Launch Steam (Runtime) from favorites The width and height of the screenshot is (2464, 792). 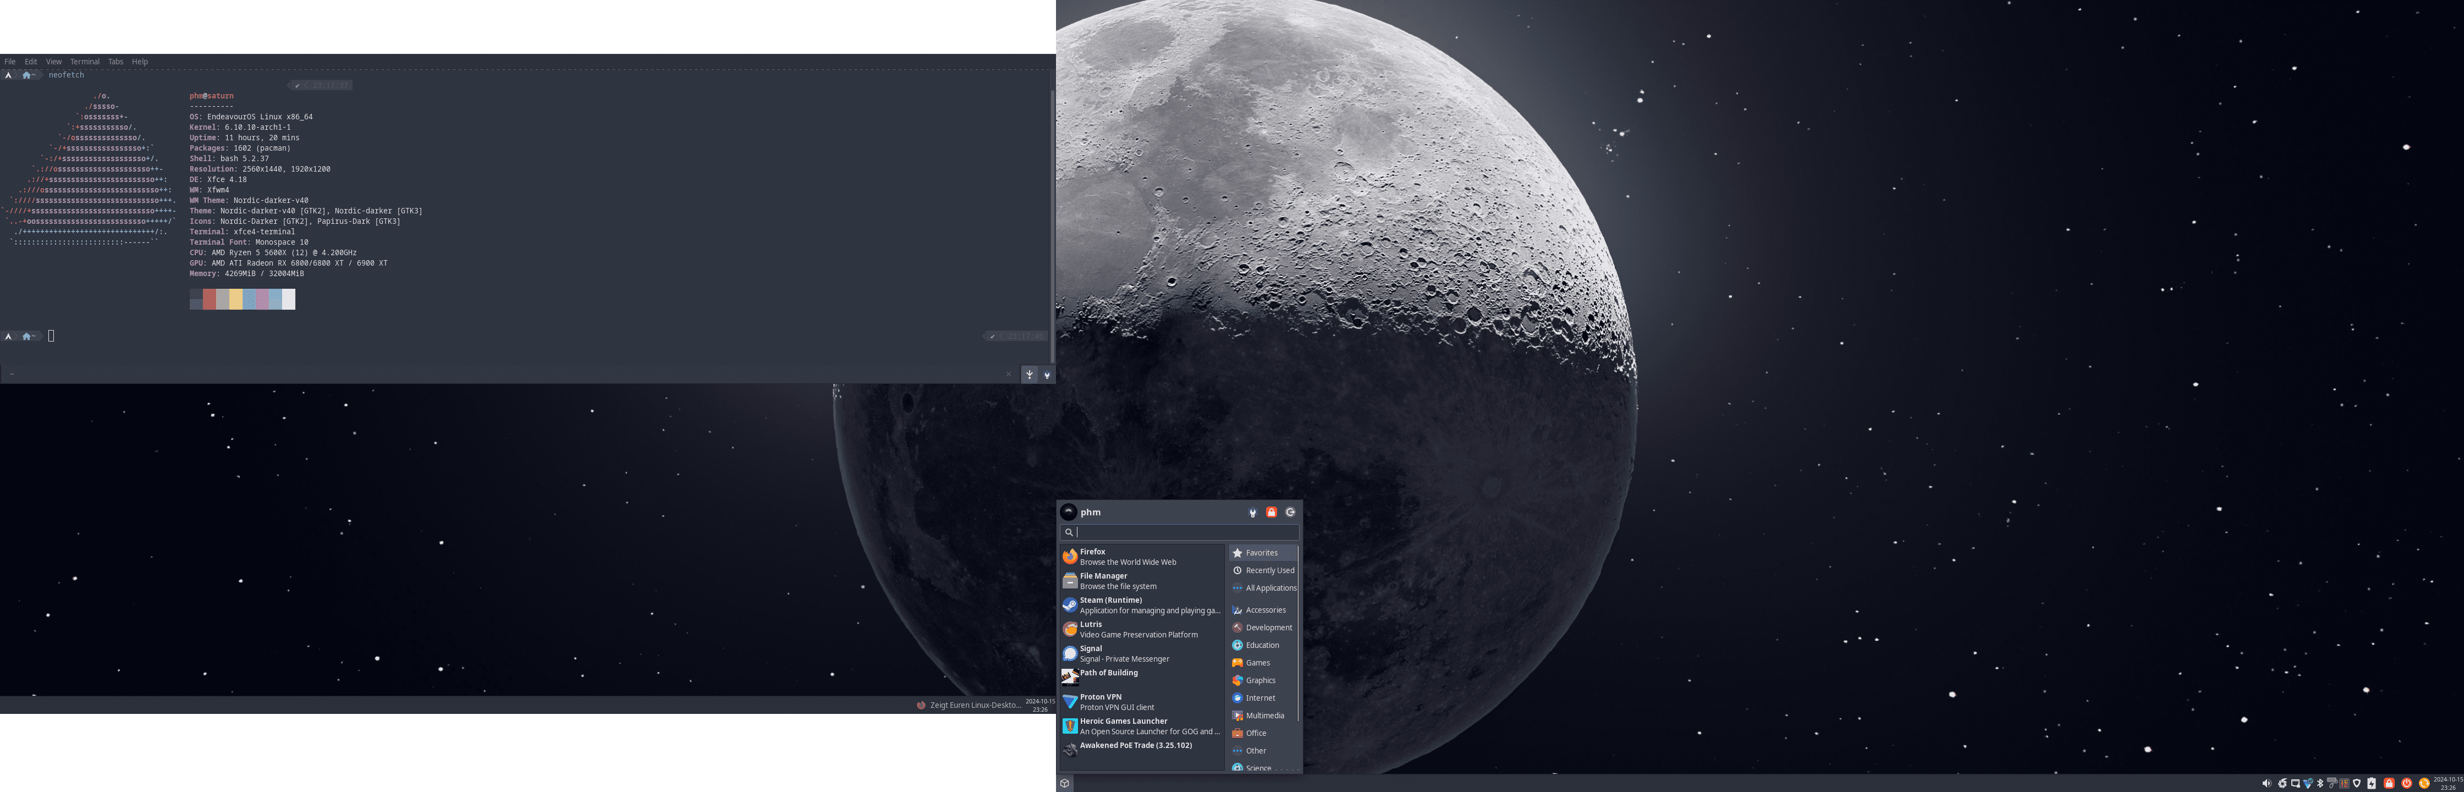1141,606
